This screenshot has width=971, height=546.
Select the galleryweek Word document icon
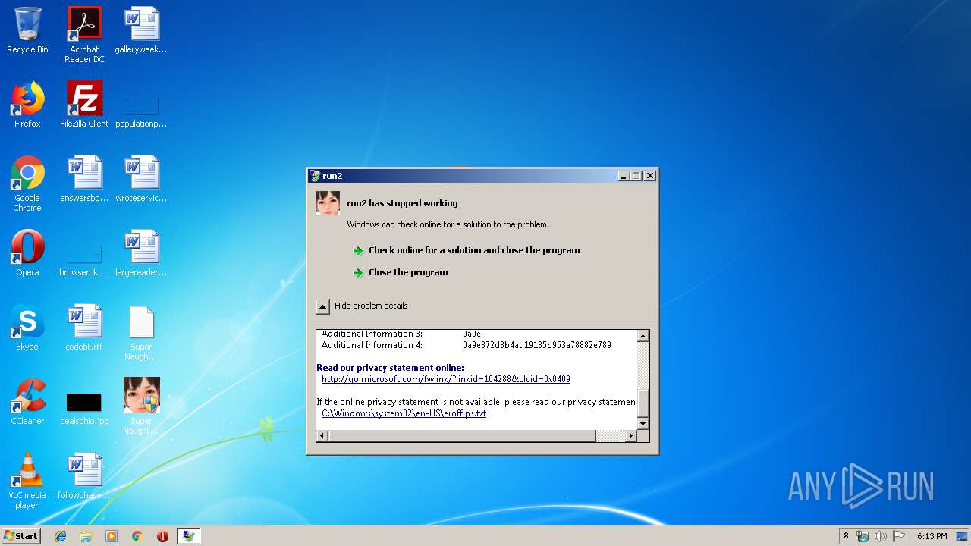[141, 30]
